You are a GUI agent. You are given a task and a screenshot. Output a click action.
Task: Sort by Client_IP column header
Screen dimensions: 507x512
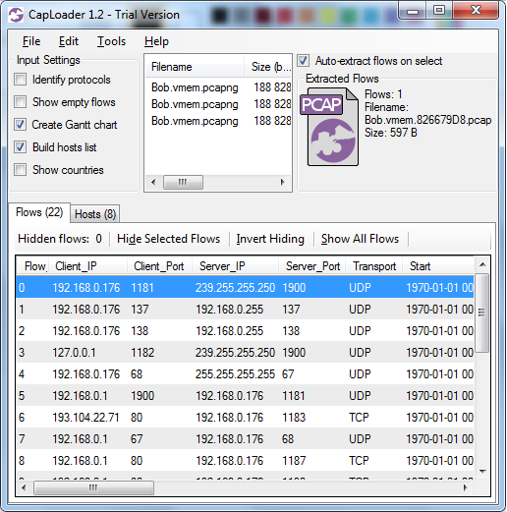tap(87, 266)
